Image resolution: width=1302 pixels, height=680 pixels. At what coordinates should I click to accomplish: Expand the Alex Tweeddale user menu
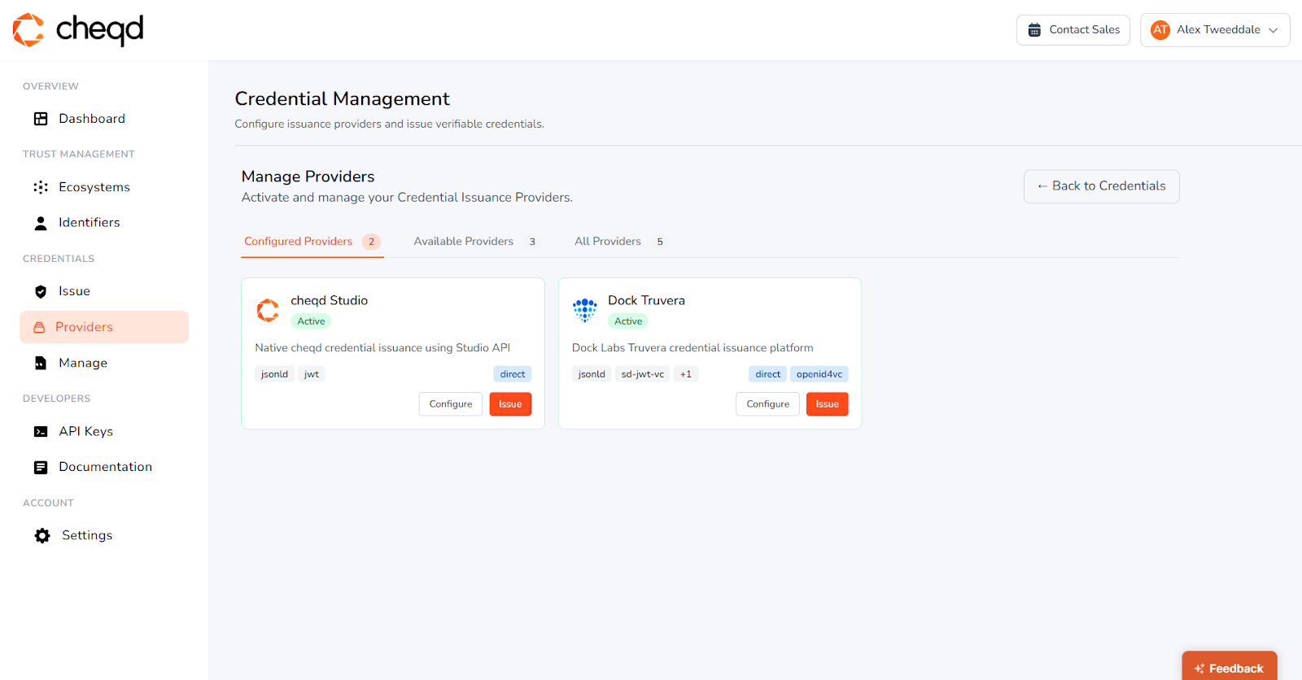1214,30
